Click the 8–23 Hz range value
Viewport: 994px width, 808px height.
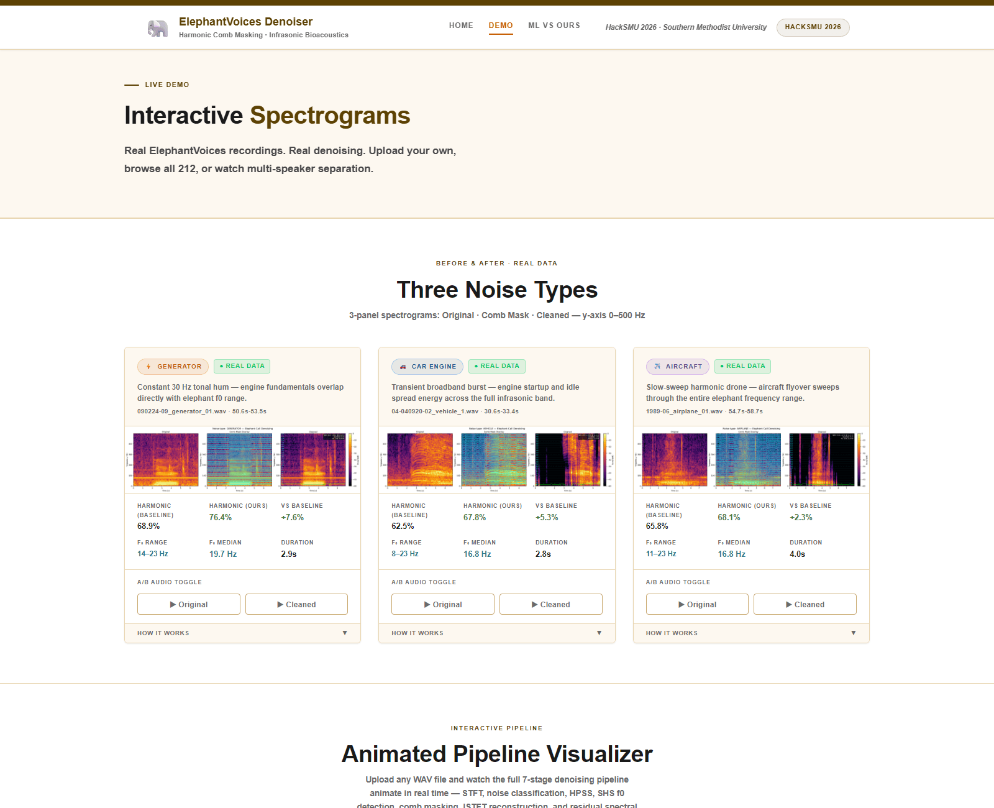[405, 554]
